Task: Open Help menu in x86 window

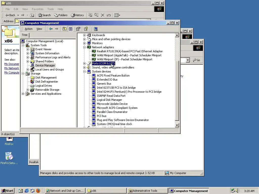Action: 60,9
